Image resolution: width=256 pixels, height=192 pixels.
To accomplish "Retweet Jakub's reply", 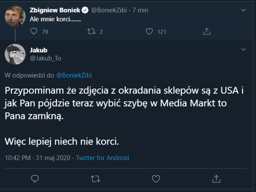I will tap(96, 178).
